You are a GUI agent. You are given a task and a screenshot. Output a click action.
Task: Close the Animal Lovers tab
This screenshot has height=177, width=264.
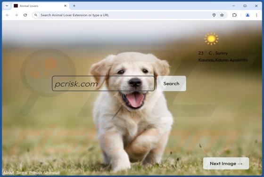tap(66, 6)
